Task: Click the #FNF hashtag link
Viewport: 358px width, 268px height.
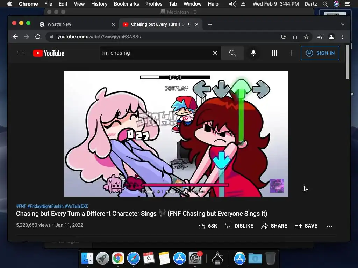Action: pos(21,206)
